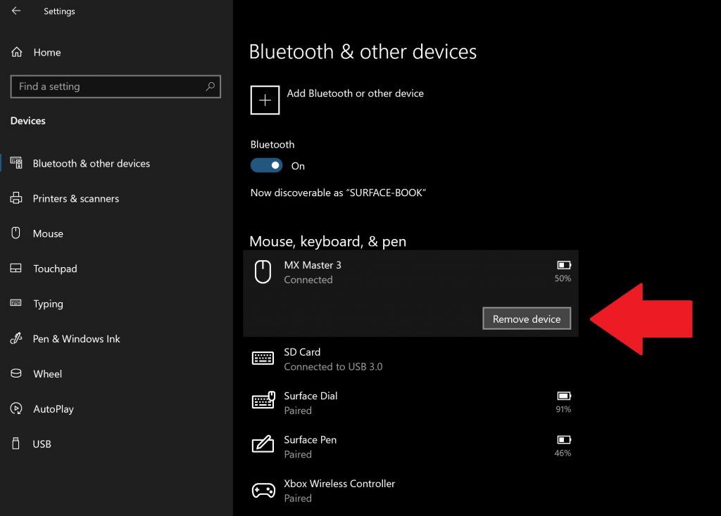Click the Surface Pen device icon

click(x=263, y=444)
